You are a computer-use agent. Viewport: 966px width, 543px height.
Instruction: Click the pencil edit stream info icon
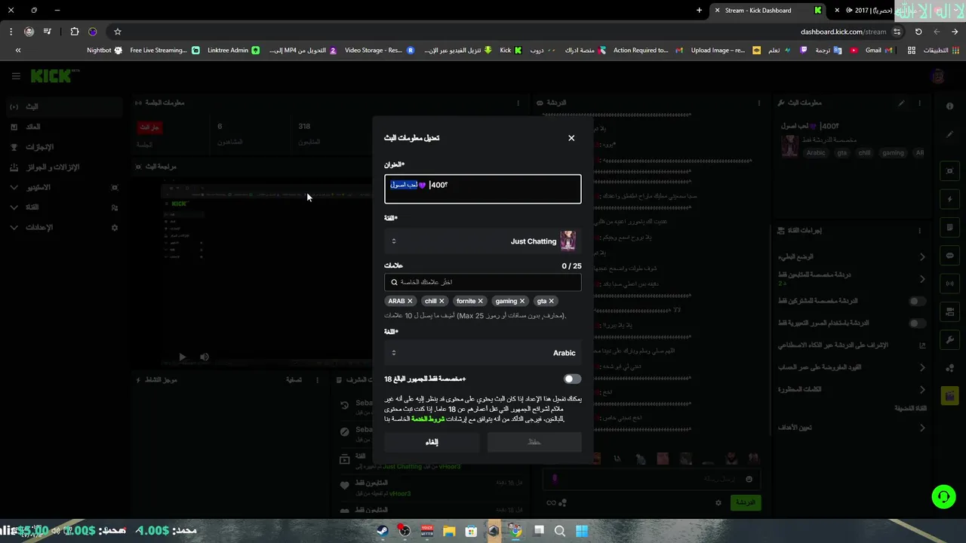(x=901, y=103)
